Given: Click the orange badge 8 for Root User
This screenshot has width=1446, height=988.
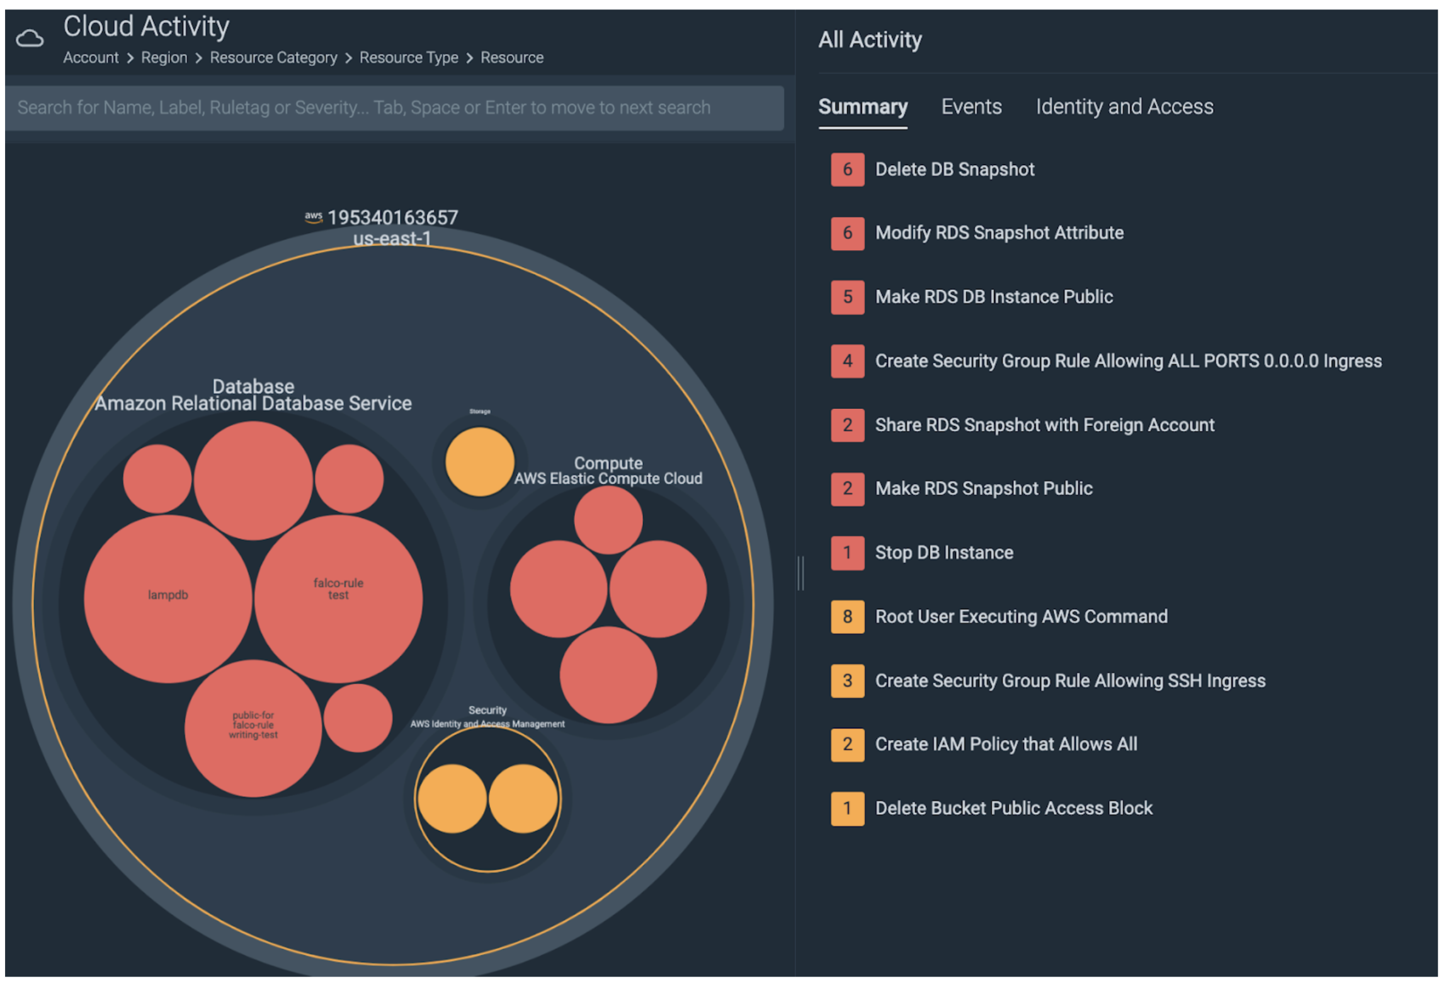Looking at the screenshot, I should (x=847, y=617).
